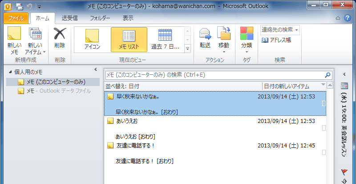This screenshot has width=356, height=184.
Task: Create a new memo with 新しいメモ
Action: (14, 41)
